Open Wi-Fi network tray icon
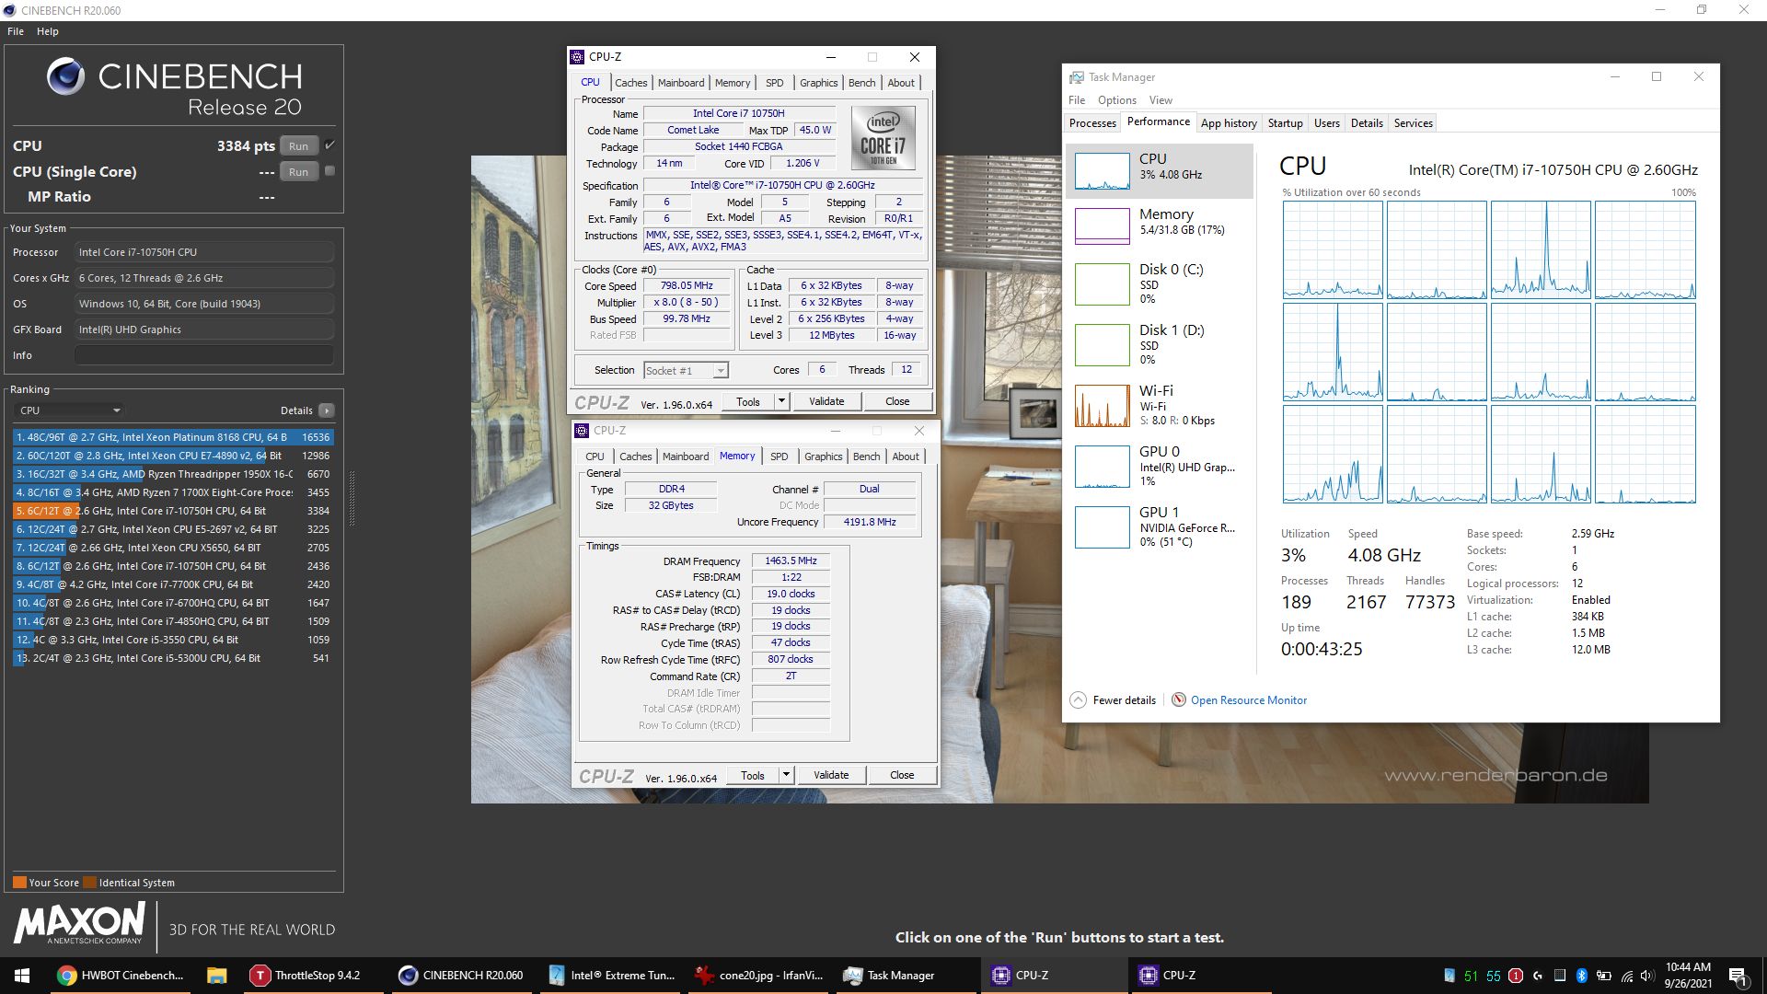The width and height of the screenshot is (1767, 994). (x=1626, y=976)
